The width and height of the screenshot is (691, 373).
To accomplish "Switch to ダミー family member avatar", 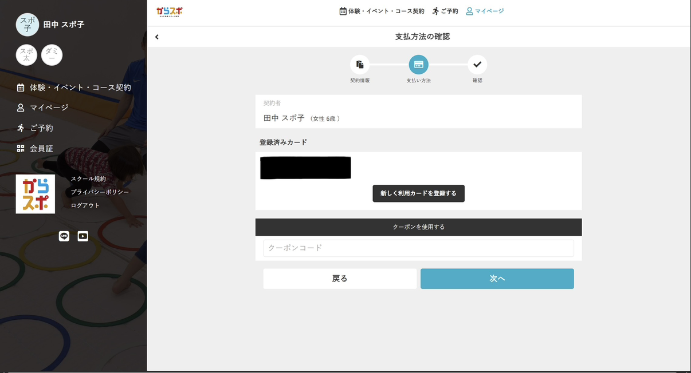I will point(52,55).
